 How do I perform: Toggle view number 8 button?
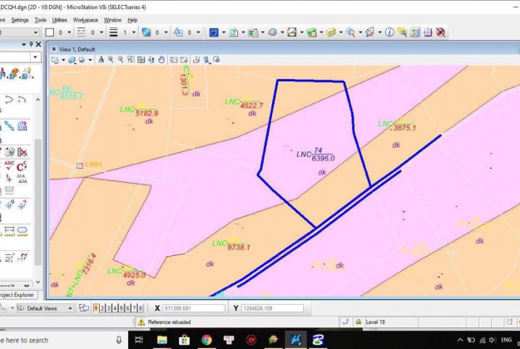tap(140, 308)
